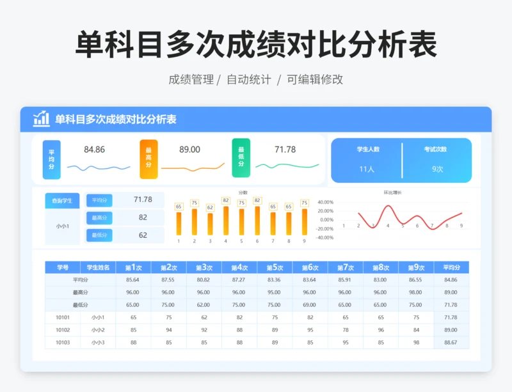Click the 第9次 column header
The height and width of the screenshot is (392, 512).
416,267
